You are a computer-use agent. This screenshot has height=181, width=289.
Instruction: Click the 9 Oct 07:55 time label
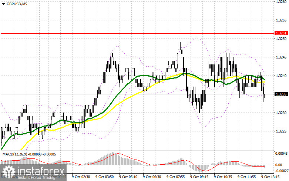(176, 177)
